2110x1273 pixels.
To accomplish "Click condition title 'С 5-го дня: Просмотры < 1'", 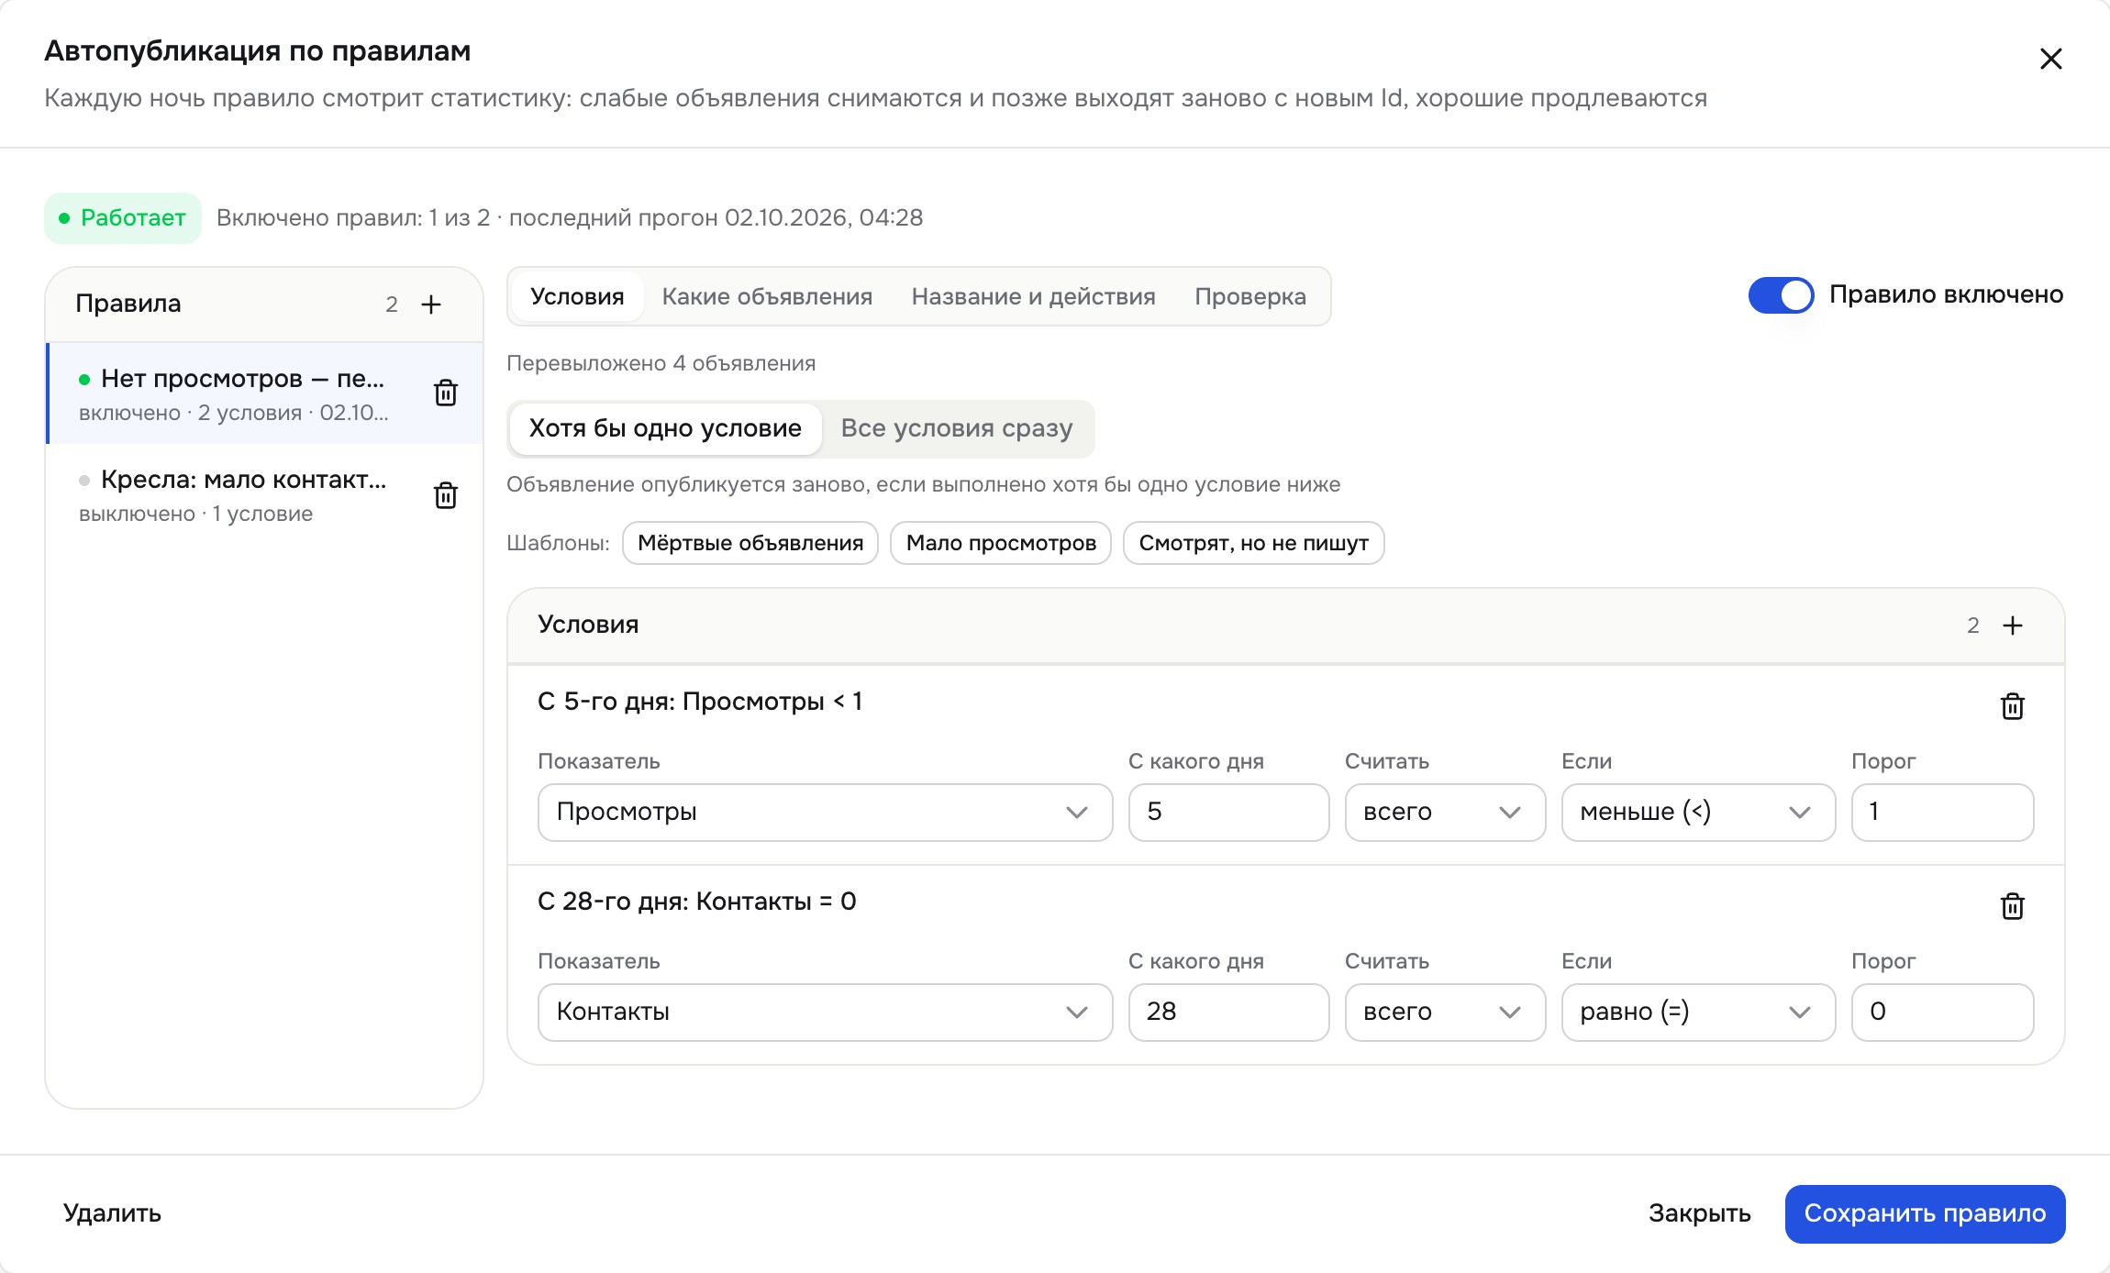I will (x=699, y=702).
